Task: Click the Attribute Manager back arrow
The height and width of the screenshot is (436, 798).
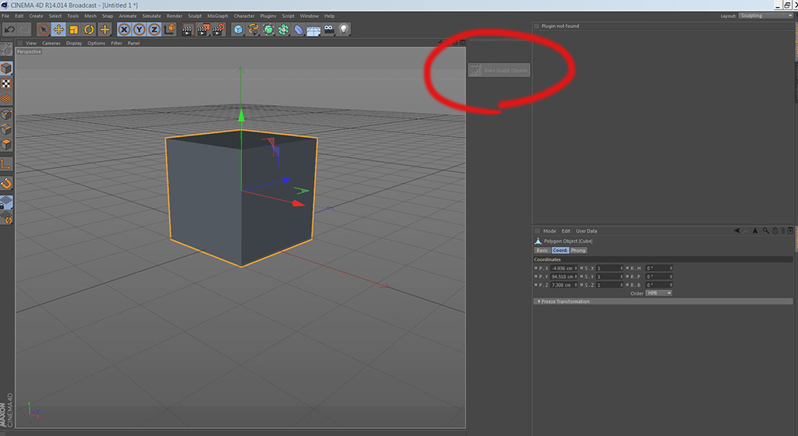Action: pos(736,230)
